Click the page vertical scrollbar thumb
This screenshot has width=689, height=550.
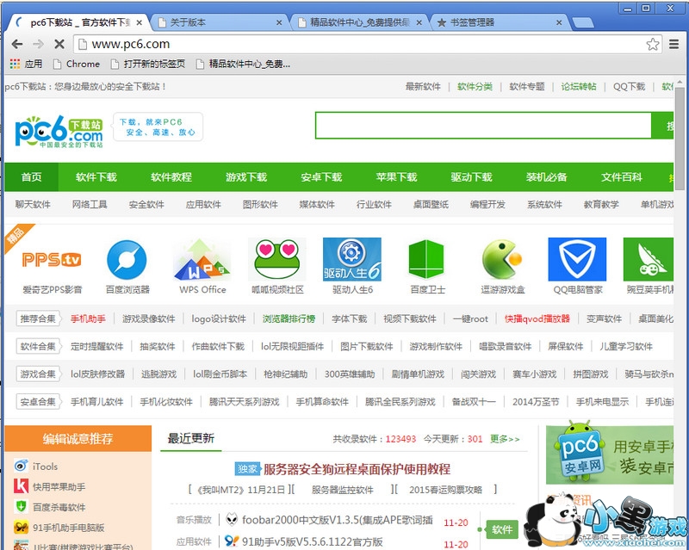tap(680, 139)
